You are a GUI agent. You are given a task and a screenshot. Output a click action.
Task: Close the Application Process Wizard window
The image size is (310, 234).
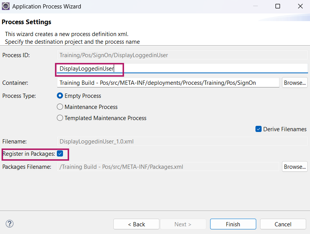(x=300, y=6)
